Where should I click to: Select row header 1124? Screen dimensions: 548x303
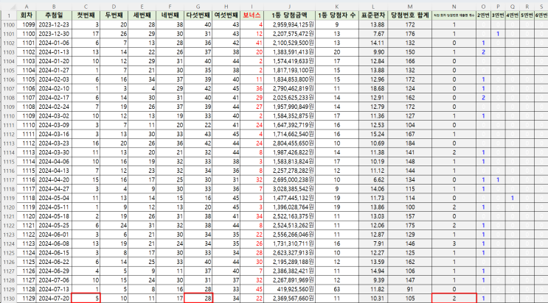9,243
